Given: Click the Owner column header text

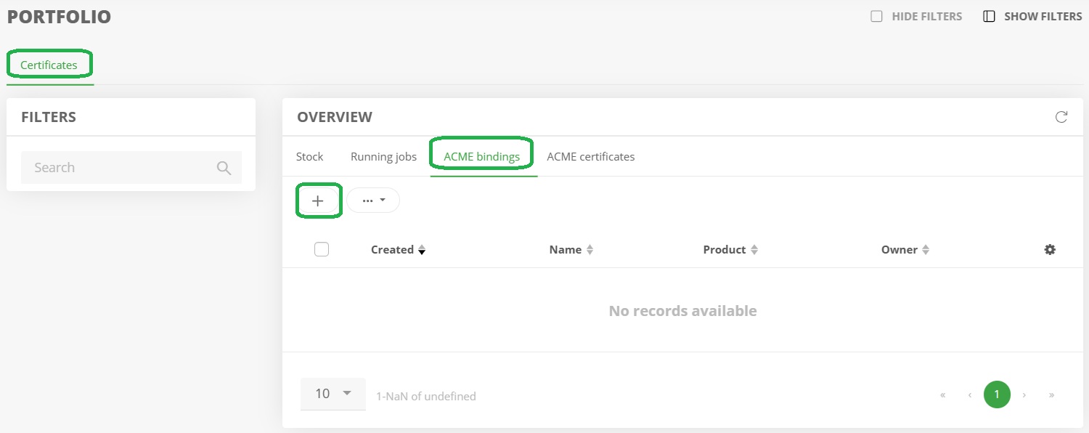Looking at the screenshot, I should click(x=900, y=250).
